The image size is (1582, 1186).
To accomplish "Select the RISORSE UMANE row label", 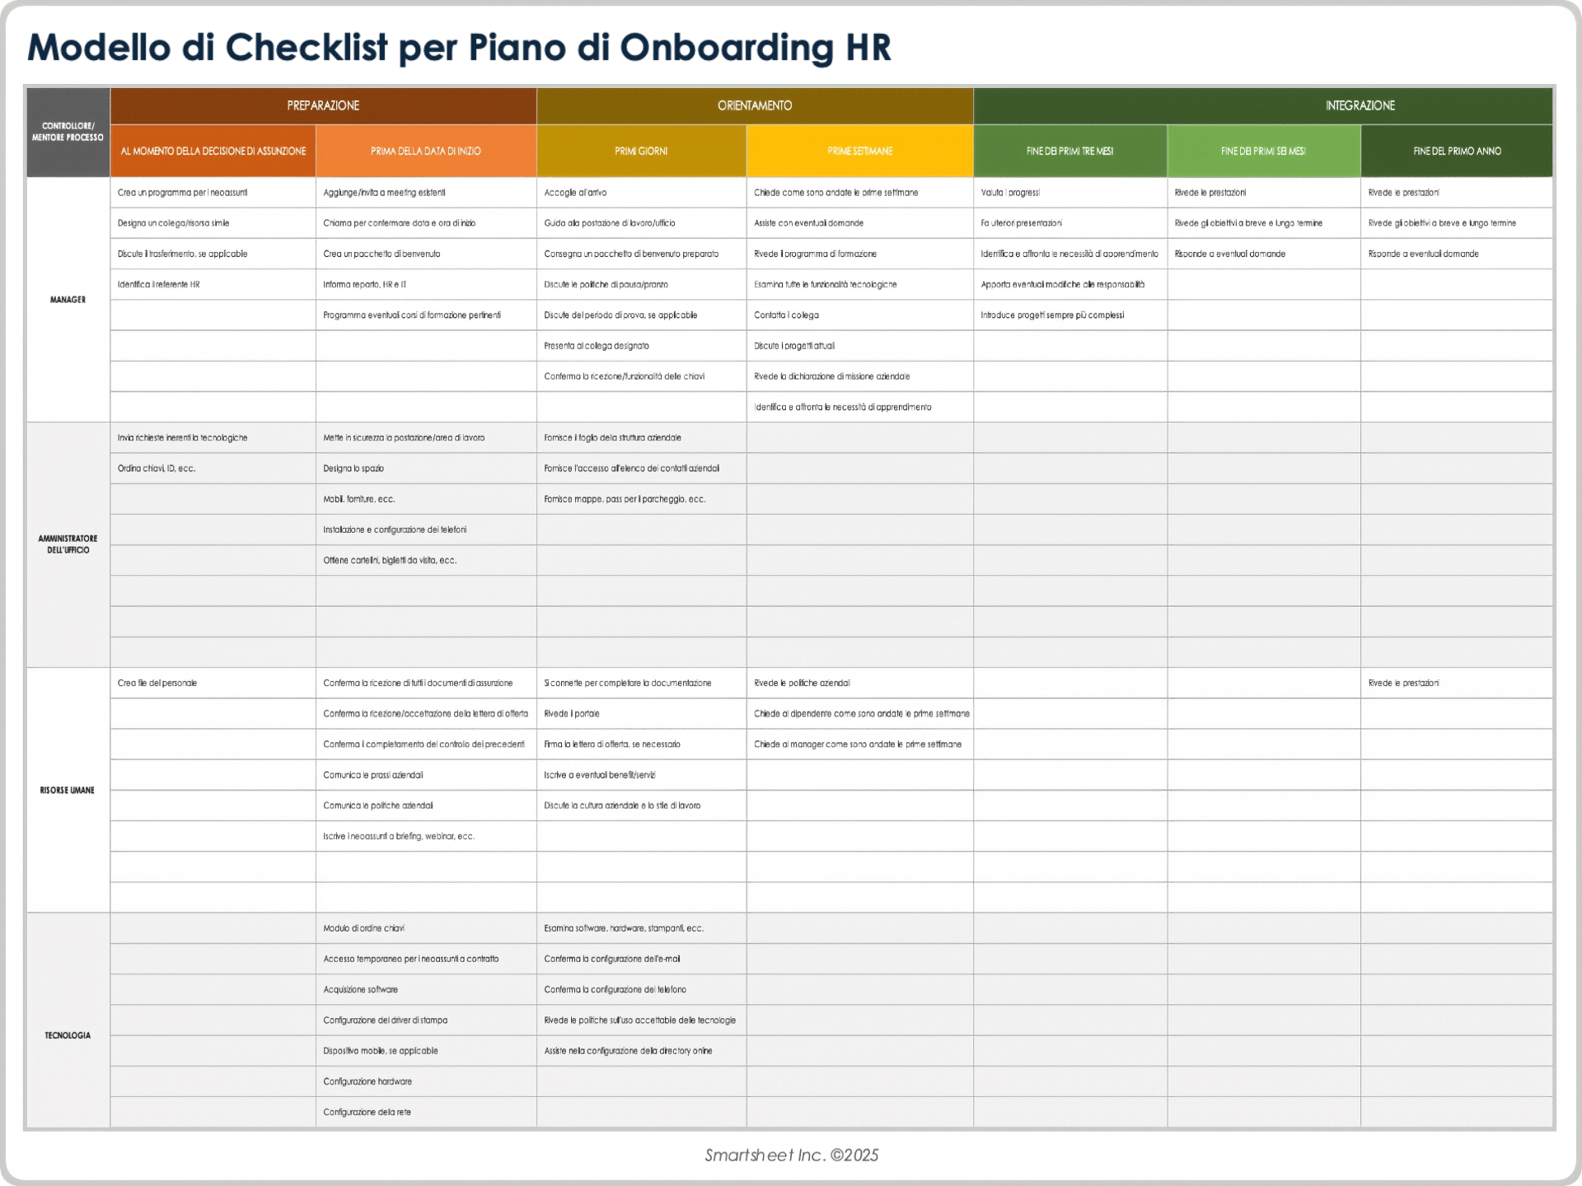I will tap(68, 789).
